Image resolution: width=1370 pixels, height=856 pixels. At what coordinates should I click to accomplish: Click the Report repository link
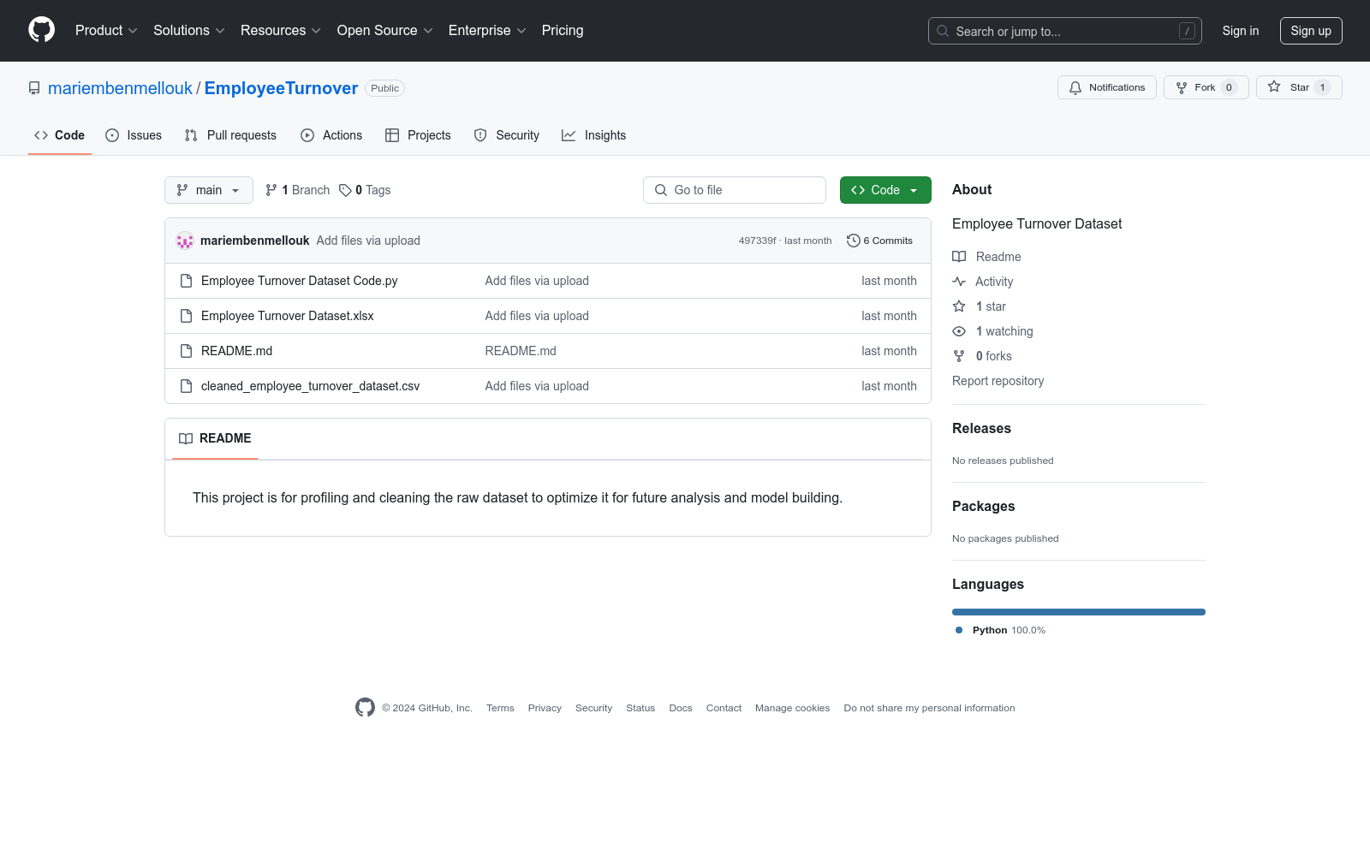click(x=998, y=381)
